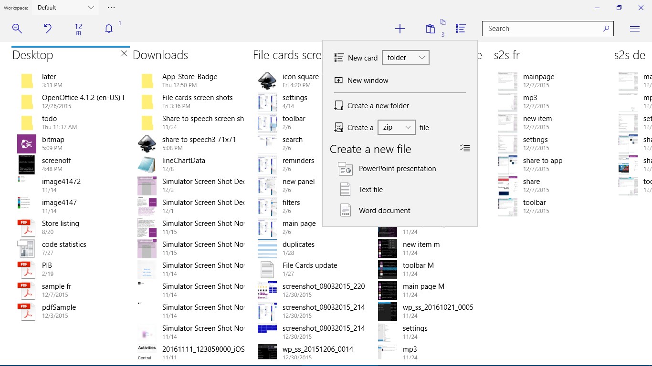The width and height of the screenshot is (652, 366).
Task: Open the new panel screenshot file
Action: 299,182
